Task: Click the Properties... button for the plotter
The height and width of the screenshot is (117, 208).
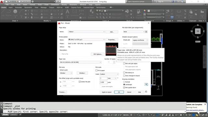Action: tap(112, 40)
